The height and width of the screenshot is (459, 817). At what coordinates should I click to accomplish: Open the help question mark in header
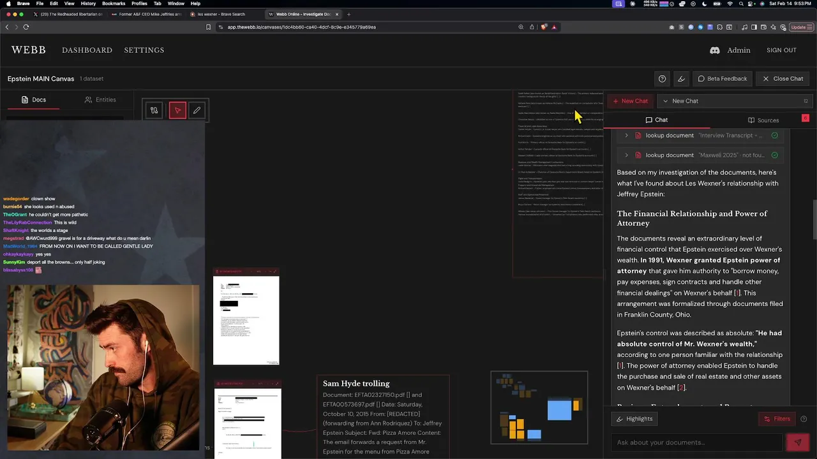[x=662, y=78]
